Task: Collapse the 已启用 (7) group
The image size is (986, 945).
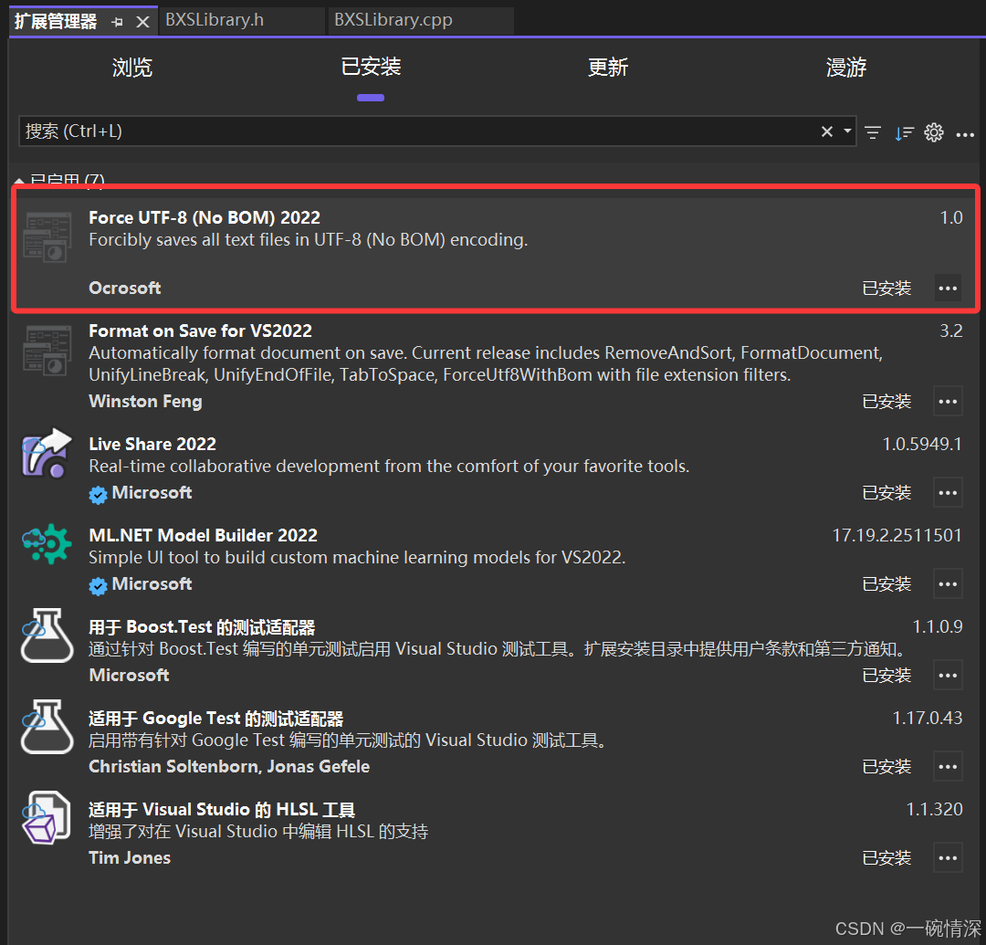Action: pyautogui.click(x=19, y=181)
